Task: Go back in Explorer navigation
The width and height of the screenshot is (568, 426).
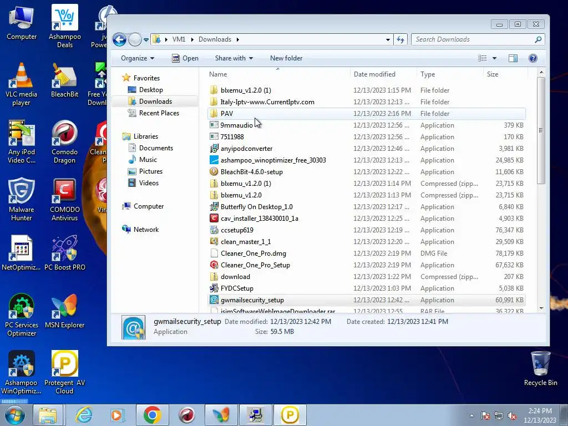Action: 120,39
